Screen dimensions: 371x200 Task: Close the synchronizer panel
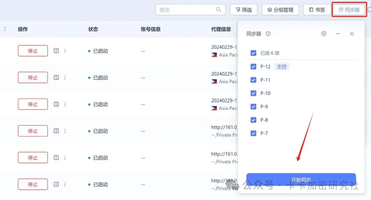pyautogui.click(x=352, y=34)
